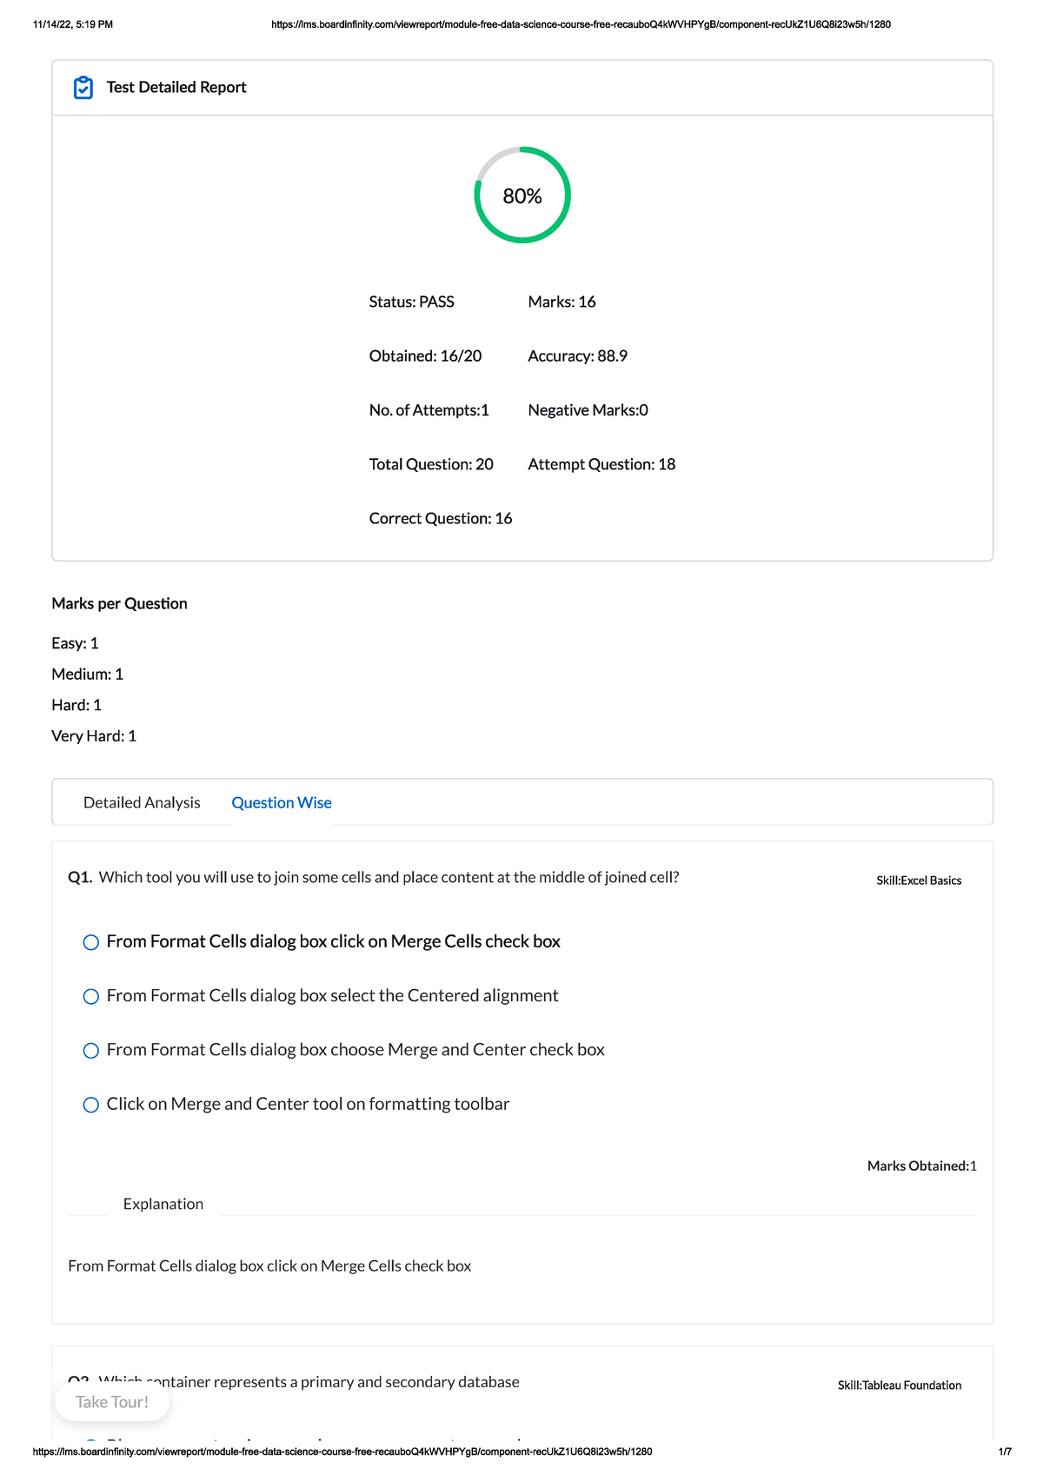Click the Attempt Question: 18 statistic
The image size is (1043, 1475).
point(601,464)
